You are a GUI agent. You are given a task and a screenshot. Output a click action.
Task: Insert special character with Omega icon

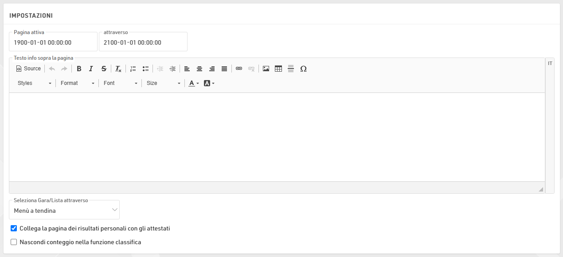pyautogui.click(x=303, y=69)
